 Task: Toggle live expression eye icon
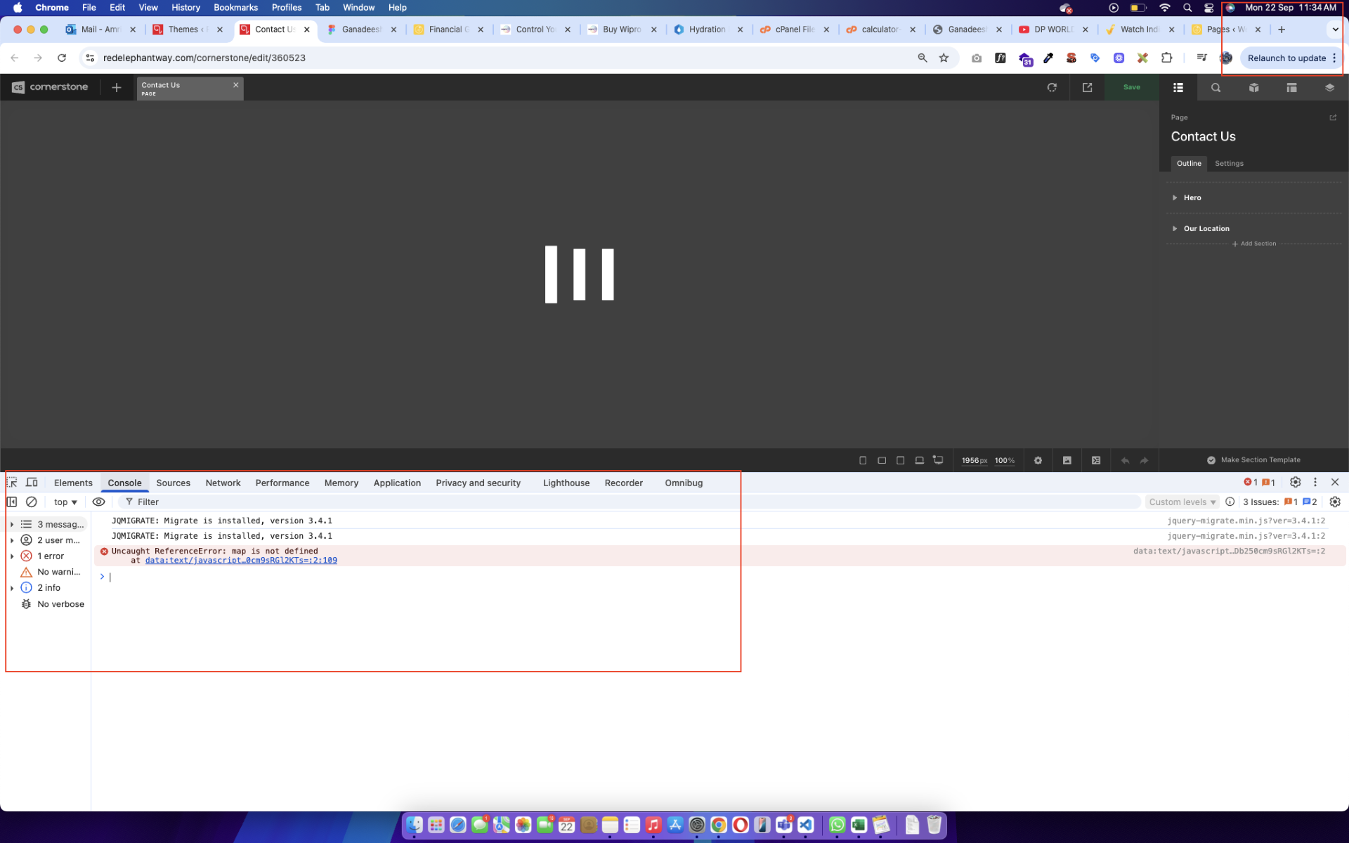99,502
